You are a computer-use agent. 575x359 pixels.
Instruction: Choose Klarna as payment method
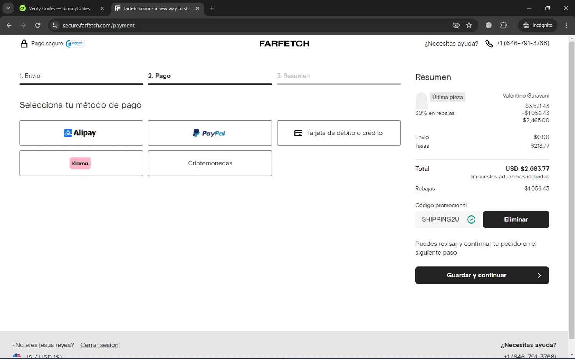[x=81, y=163]
